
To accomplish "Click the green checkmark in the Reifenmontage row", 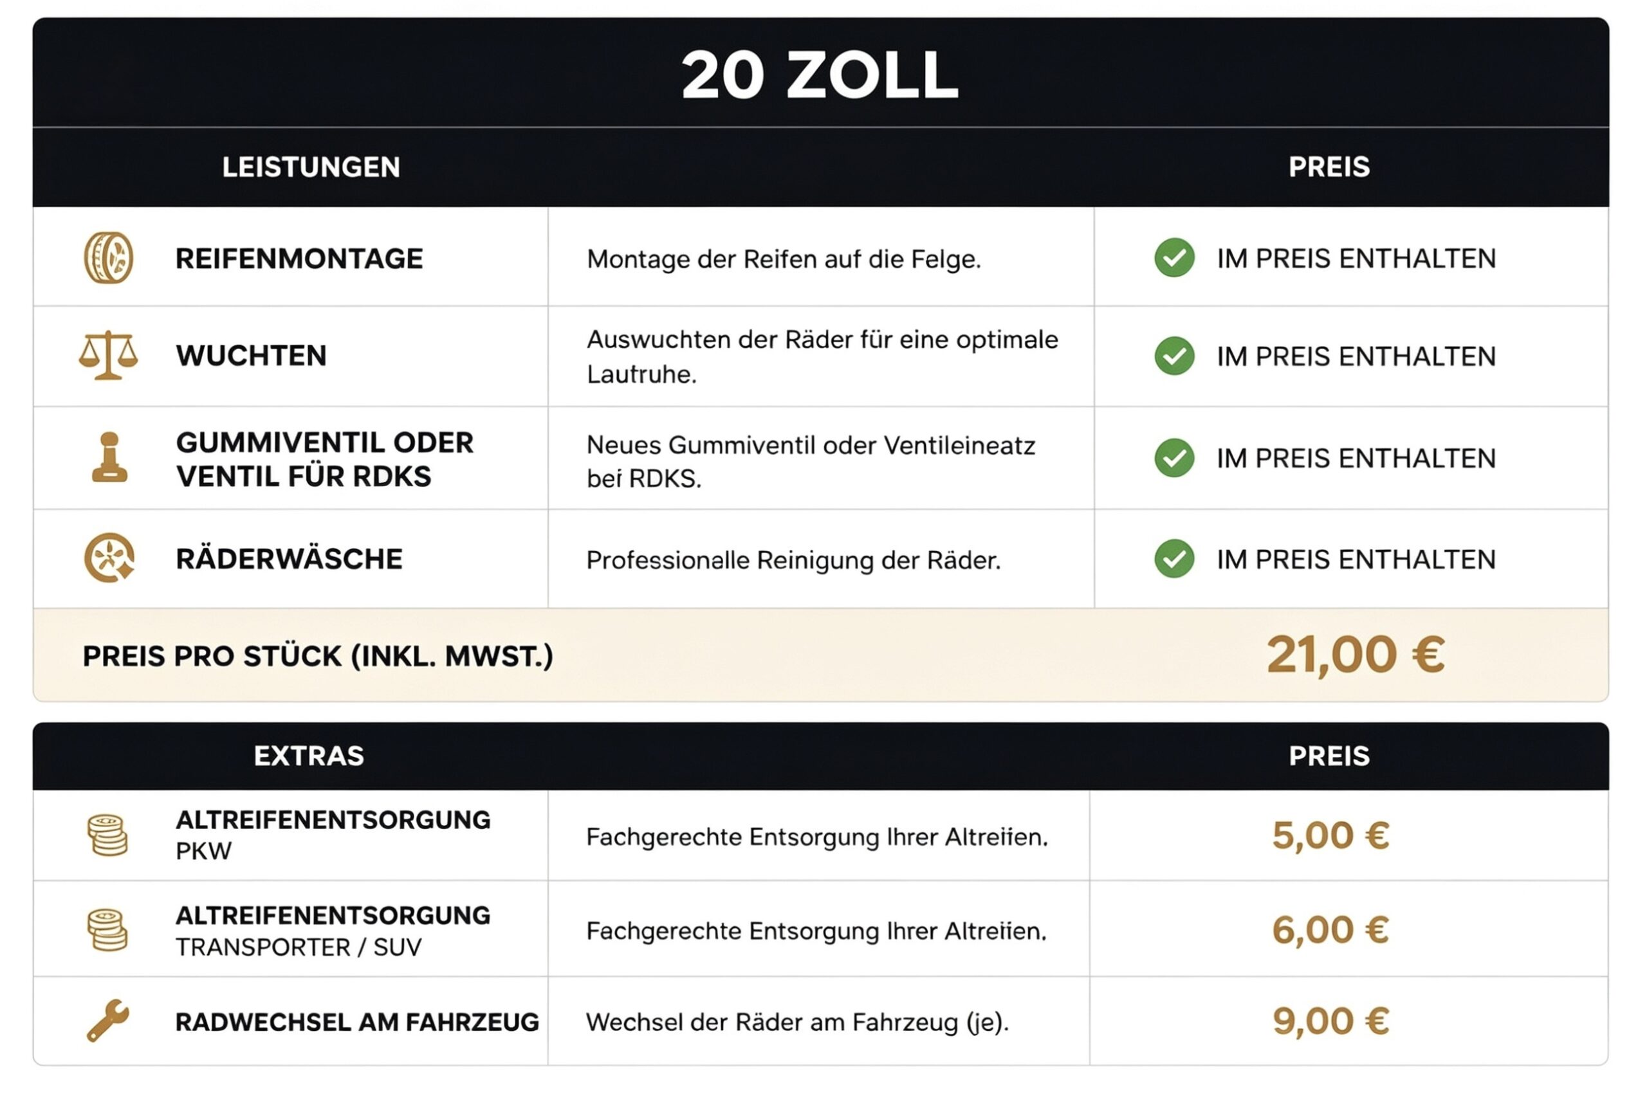I will point(1174,258).
